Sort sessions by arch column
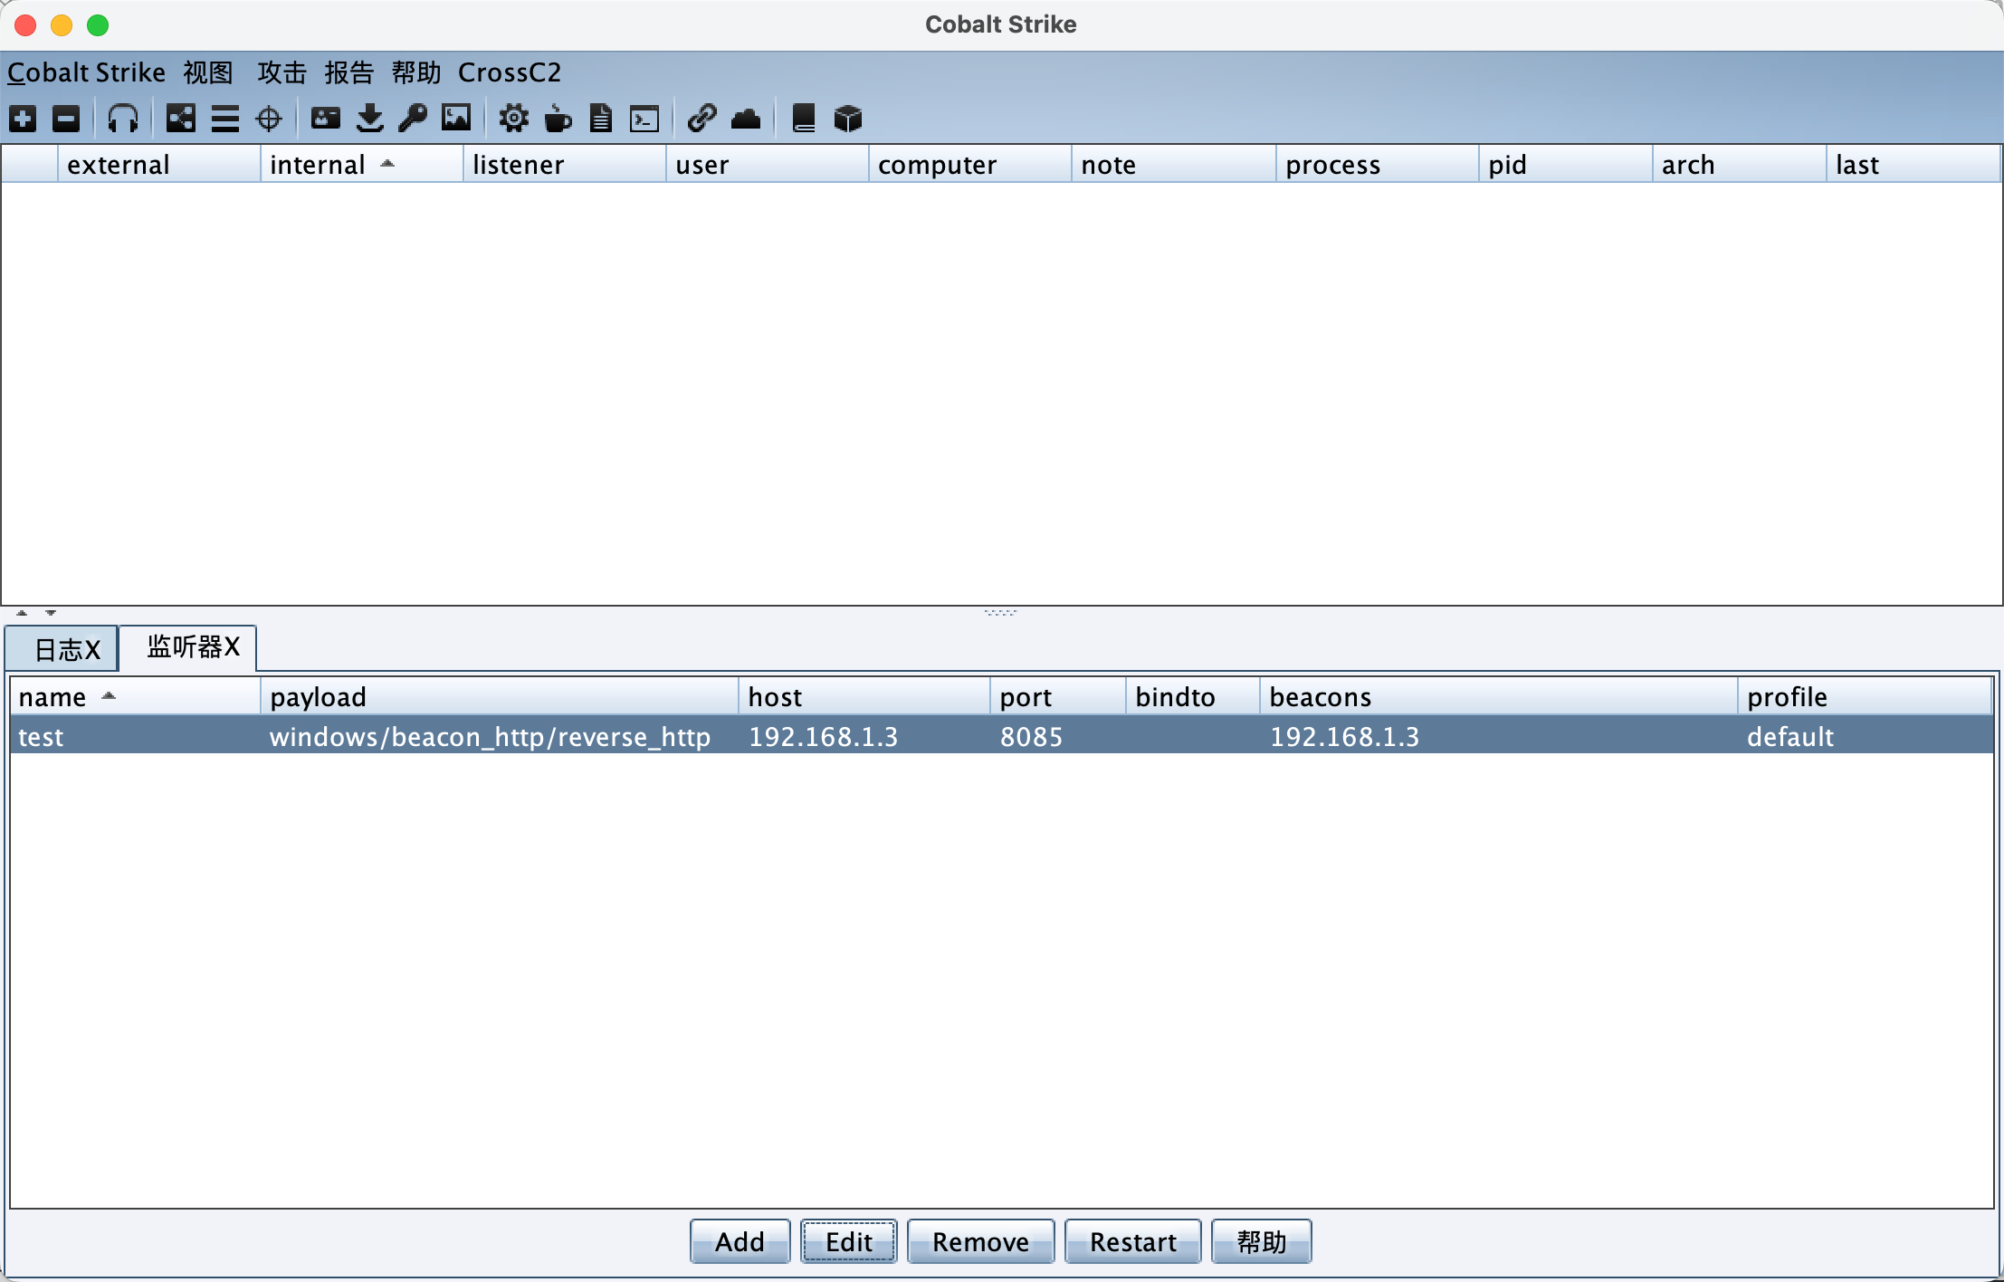Screen dimensions: 2004x1282 tap(1740, 165)
